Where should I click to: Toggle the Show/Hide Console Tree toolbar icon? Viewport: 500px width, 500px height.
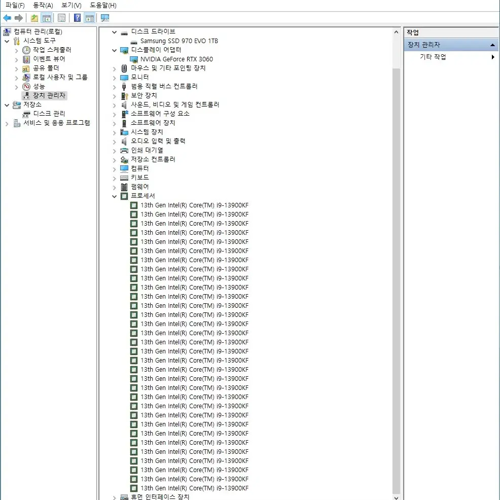(47, 18)
